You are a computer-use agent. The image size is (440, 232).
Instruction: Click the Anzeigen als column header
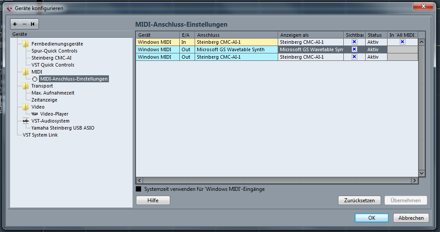click(x=311, y=35)
